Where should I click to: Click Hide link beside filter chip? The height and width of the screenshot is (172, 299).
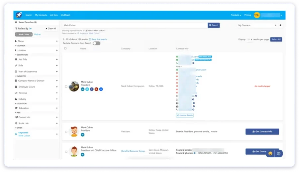pyautogui.click(x=37, y=34)
